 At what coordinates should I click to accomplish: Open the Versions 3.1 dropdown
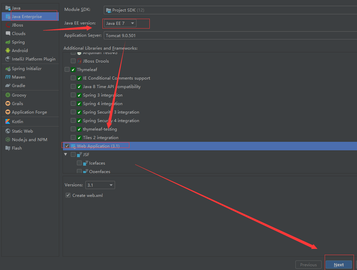point(100,185)
